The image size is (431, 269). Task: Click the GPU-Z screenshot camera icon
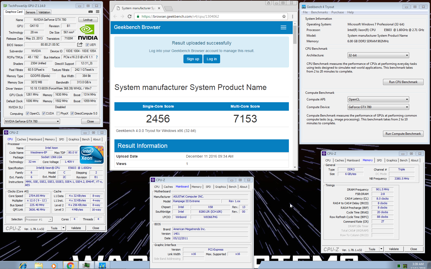tap(91, 12)
